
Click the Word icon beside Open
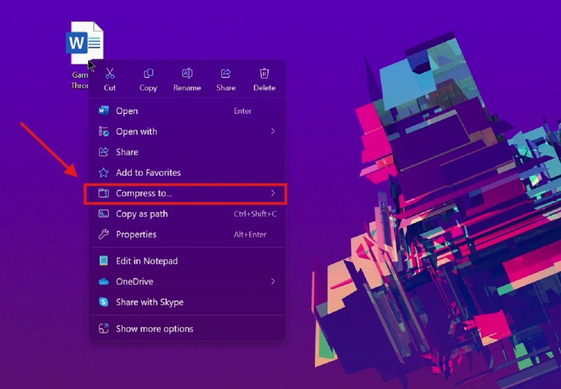(104, 111)
